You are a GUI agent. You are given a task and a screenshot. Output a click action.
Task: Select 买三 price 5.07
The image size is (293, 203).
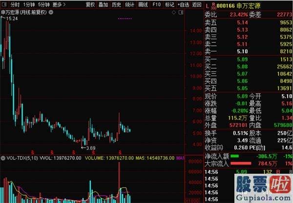(242, 74)
